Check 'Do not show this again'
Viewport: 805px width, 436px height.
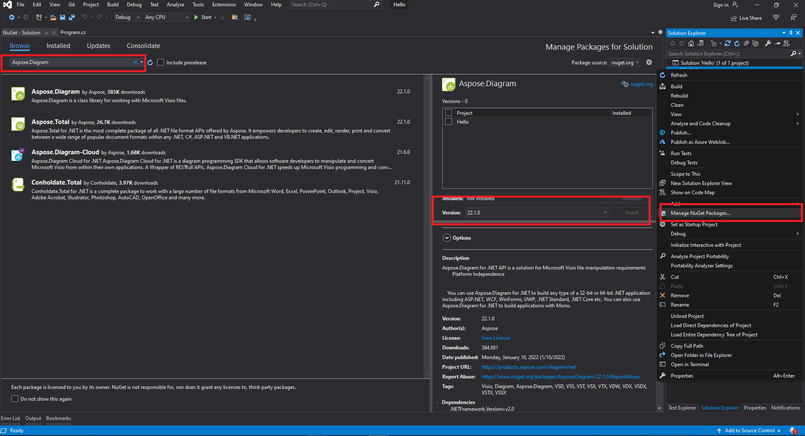15,398
